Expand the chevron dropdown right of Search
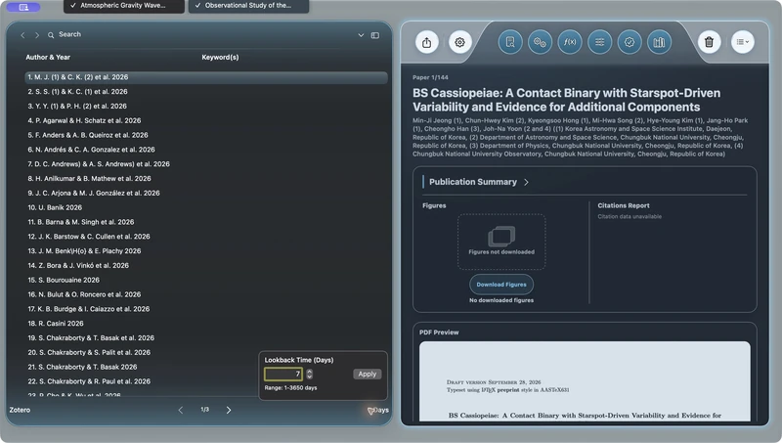This screenshot has height=443, width=782. (x=361, y=35)
